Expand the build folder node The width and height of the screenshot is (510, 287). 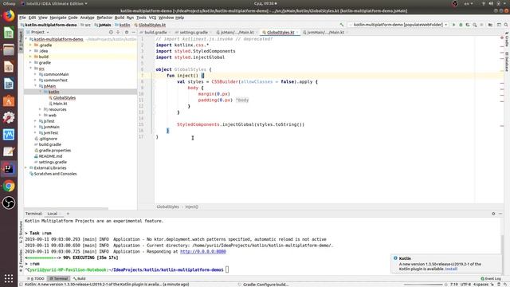click(30, 57)
